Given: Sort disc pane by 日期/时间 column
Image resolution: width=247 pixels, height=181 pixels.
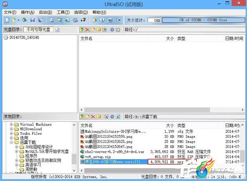Looking at the screenshot, I should coord(234,39).
